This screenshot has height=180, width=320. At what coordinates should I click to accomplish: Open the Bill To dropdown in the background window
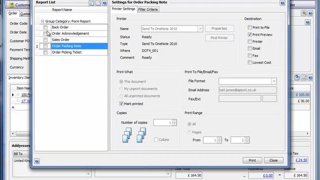(21, 153)
